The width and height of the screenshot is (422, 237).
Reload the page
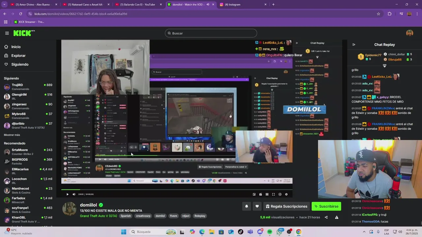20,14
